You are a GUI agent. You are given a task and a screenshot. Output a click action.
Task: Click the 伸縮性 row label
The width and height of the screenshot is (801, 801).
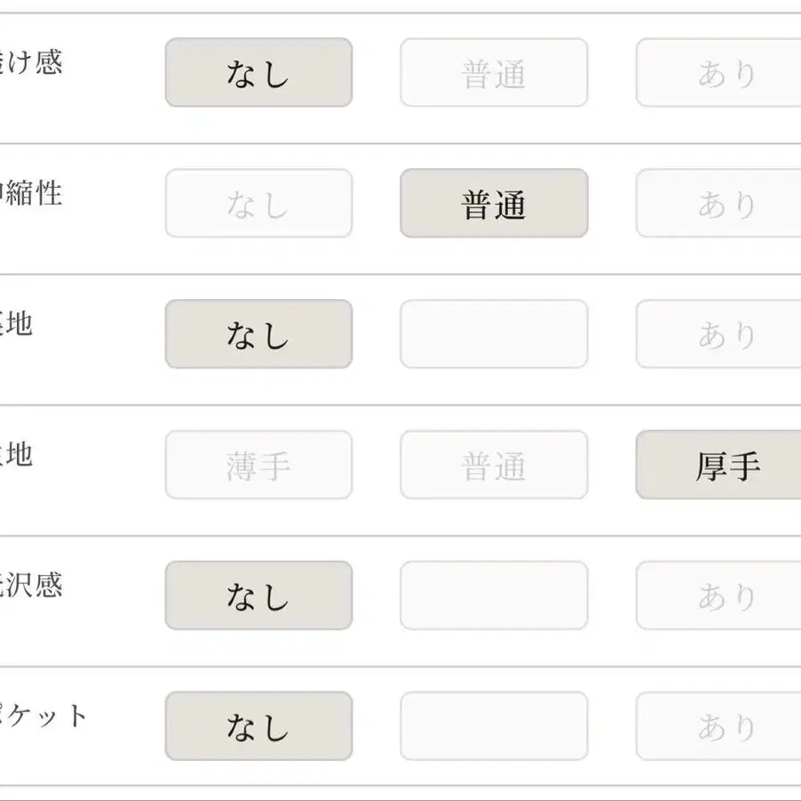click(32, 193)
